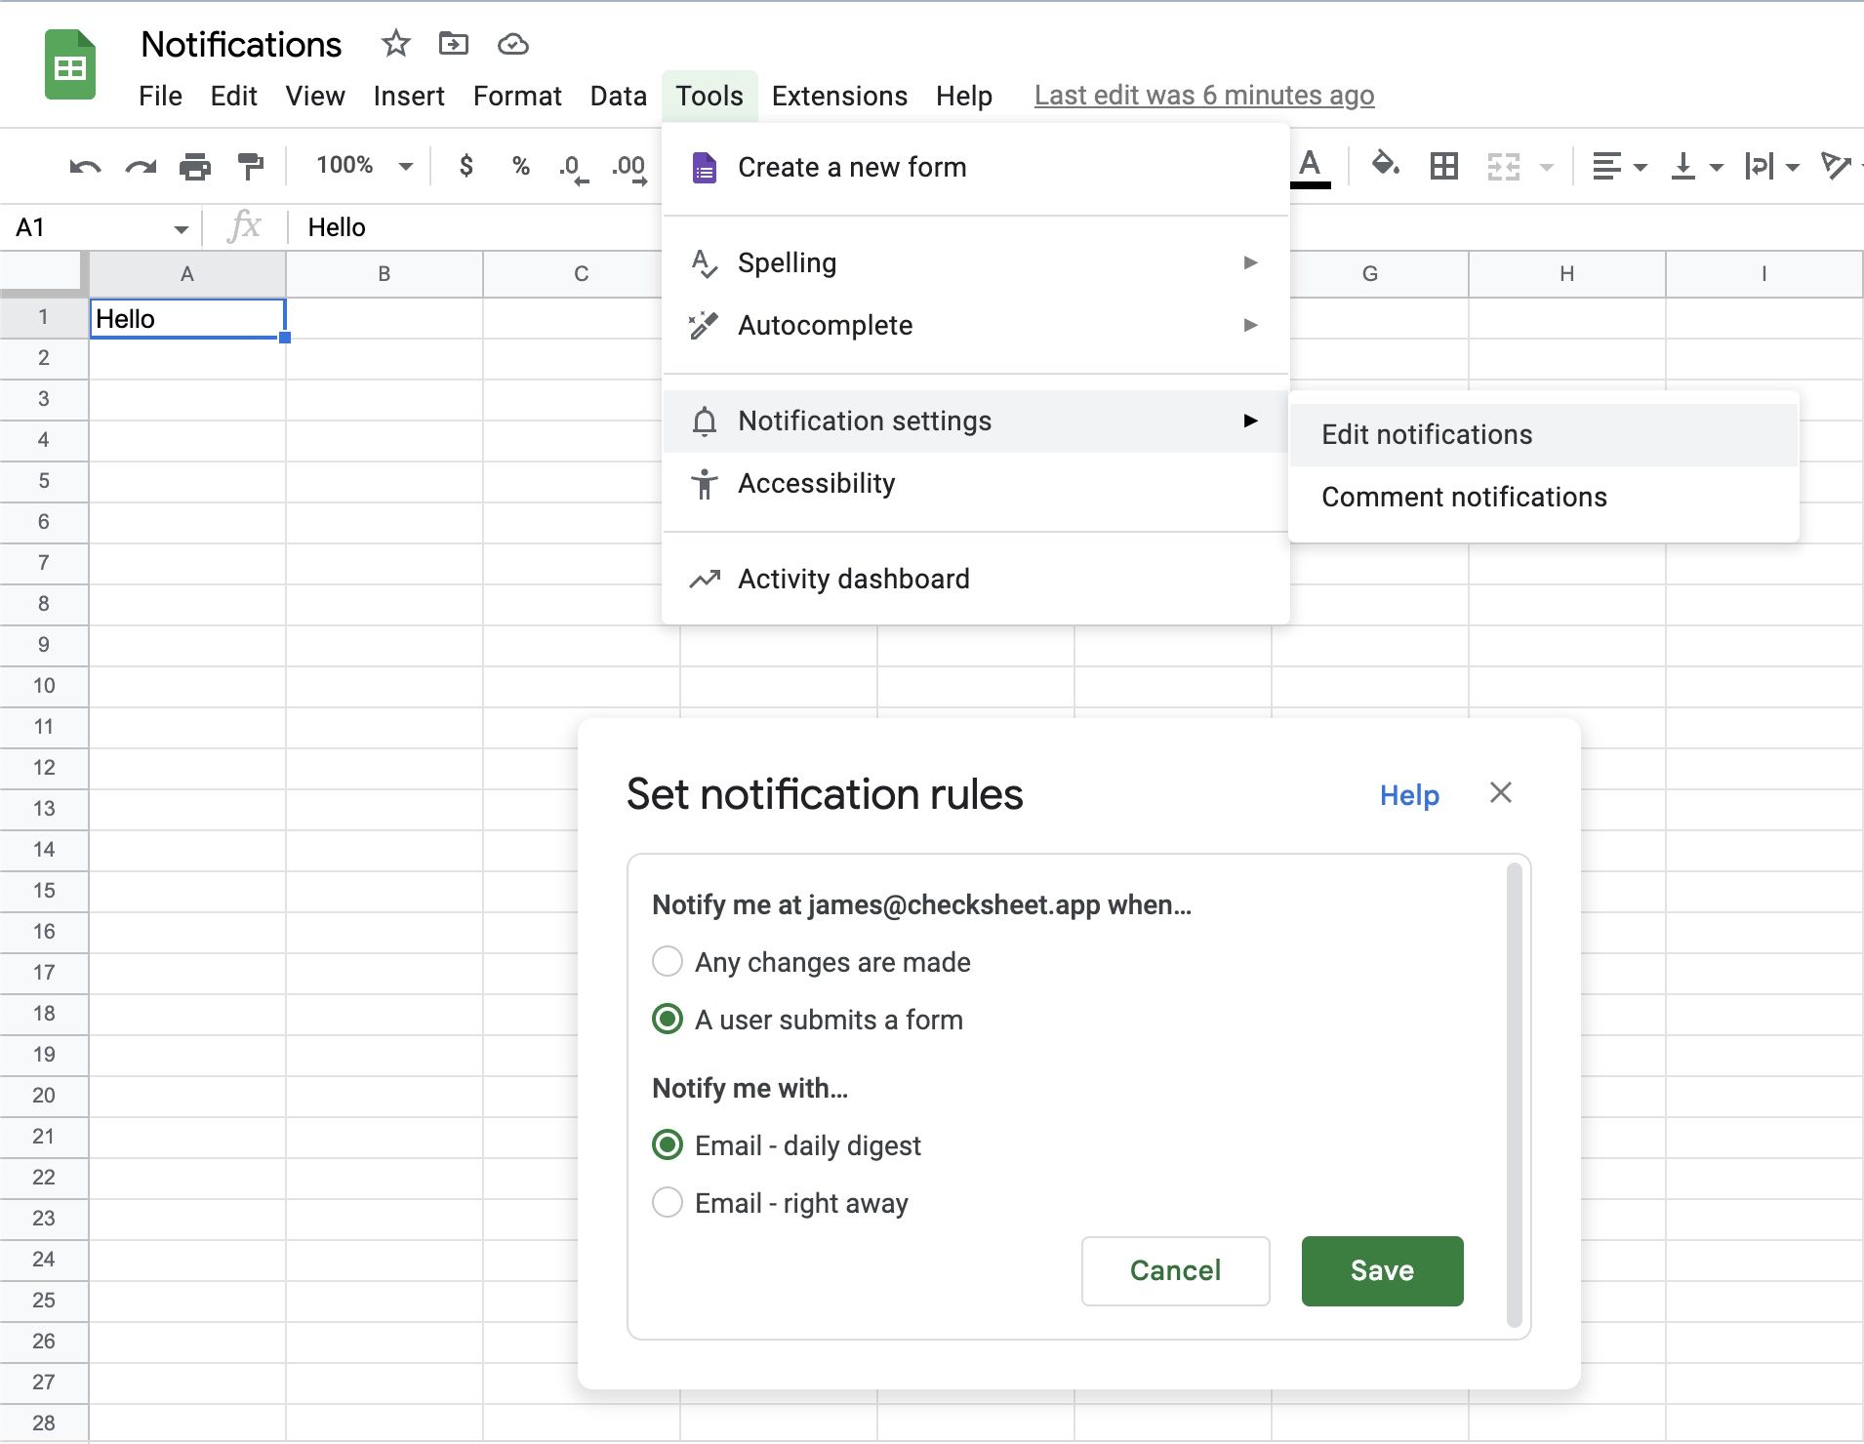Image resolution: width=1864 pixels, height=1444 pixels.
Task: Star the Notifications document
Action: point(395,44)
